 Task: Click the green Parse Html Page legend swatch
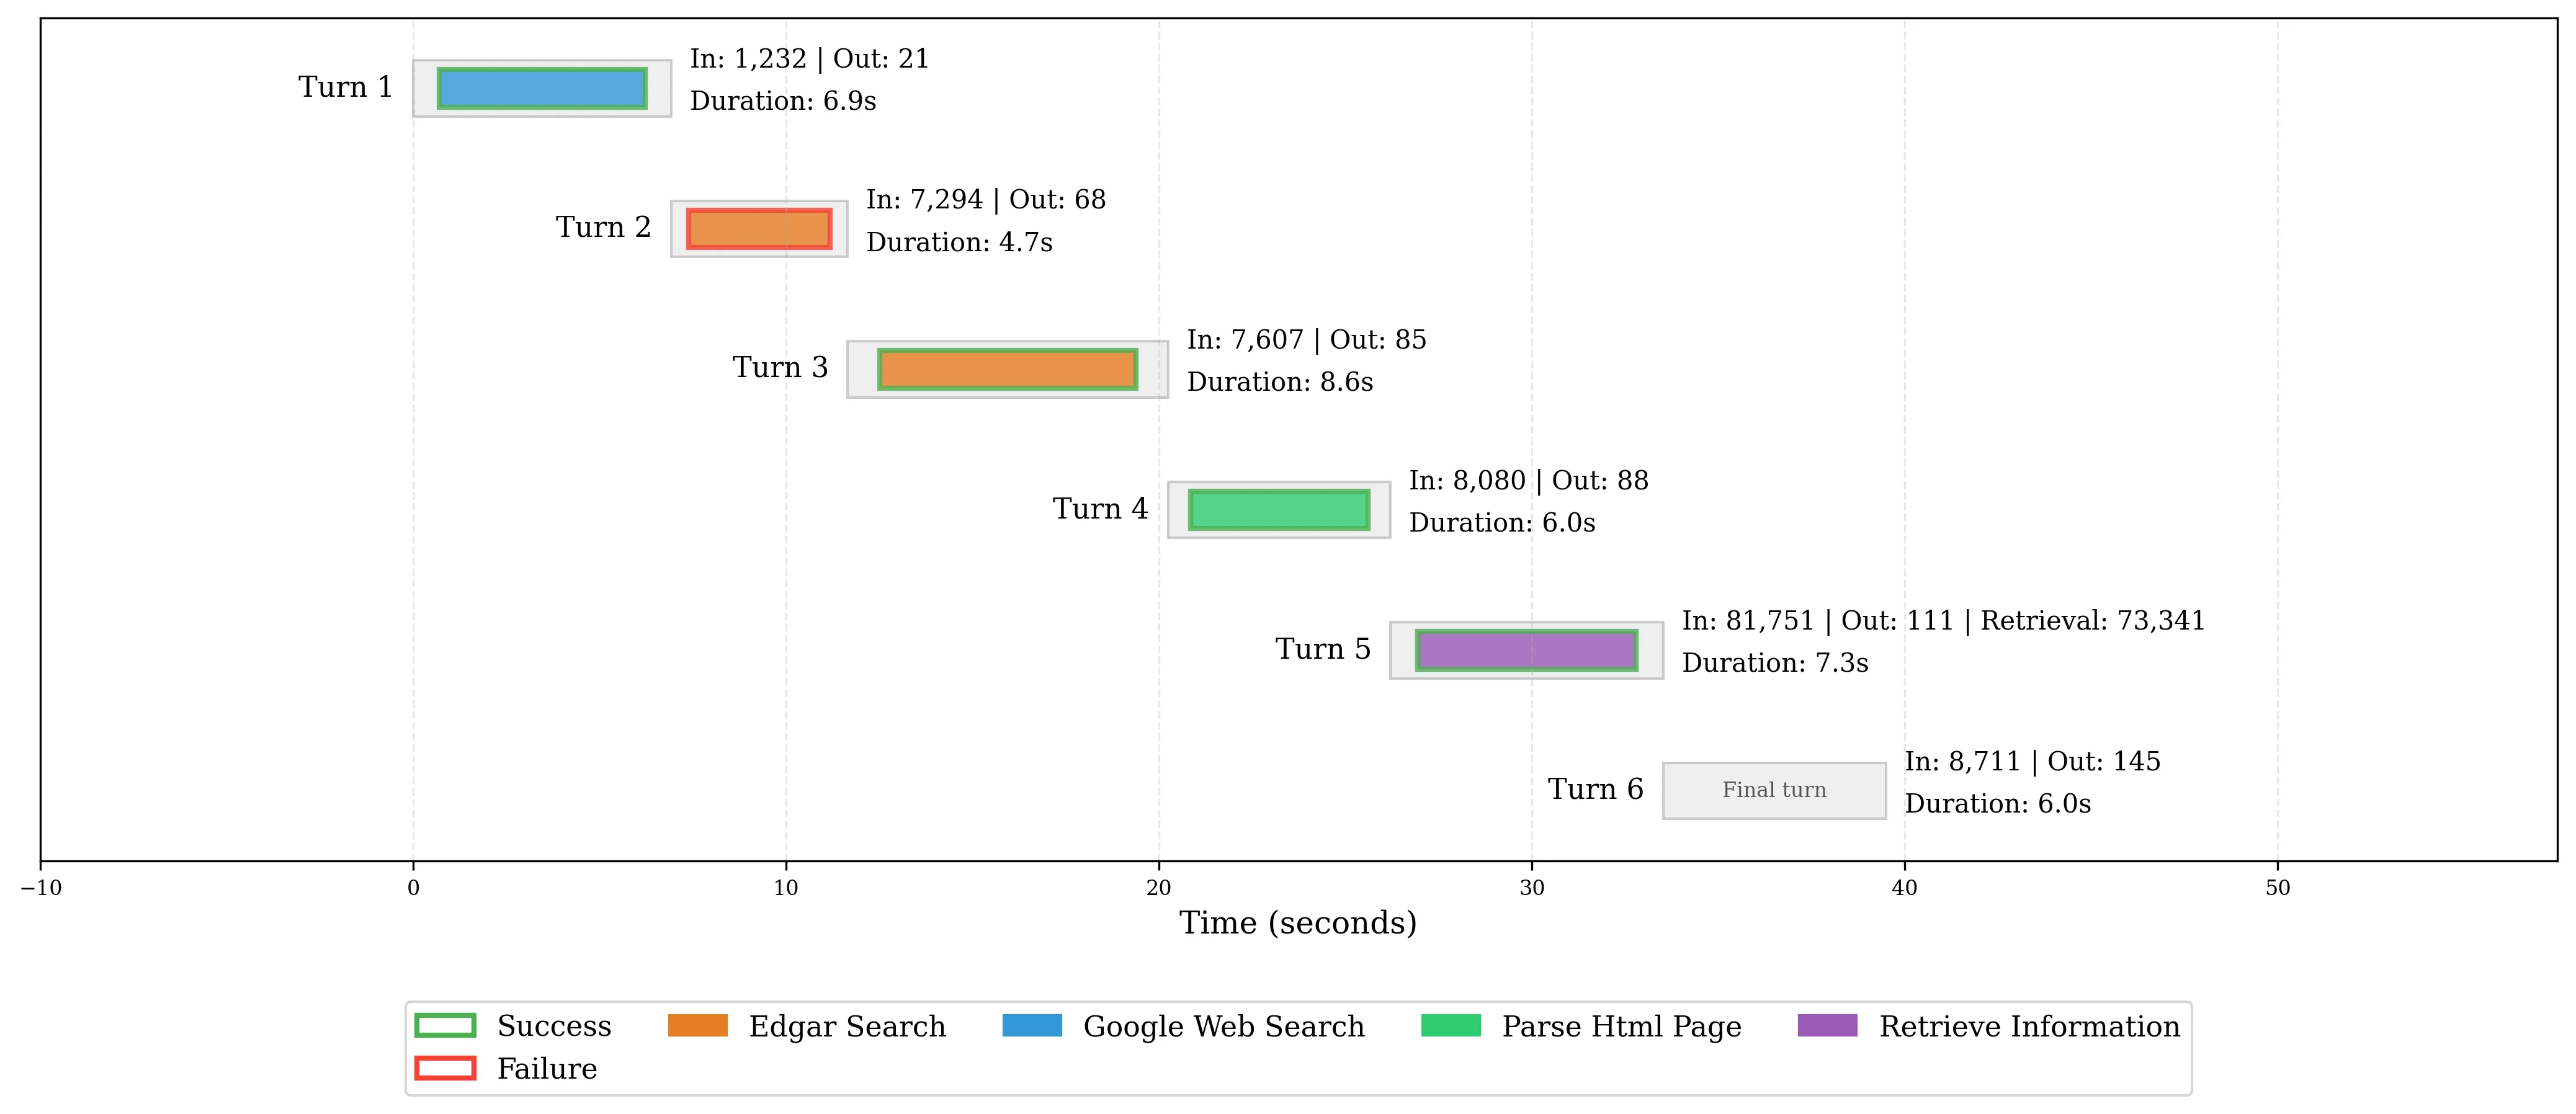tap(1450, 1026)
